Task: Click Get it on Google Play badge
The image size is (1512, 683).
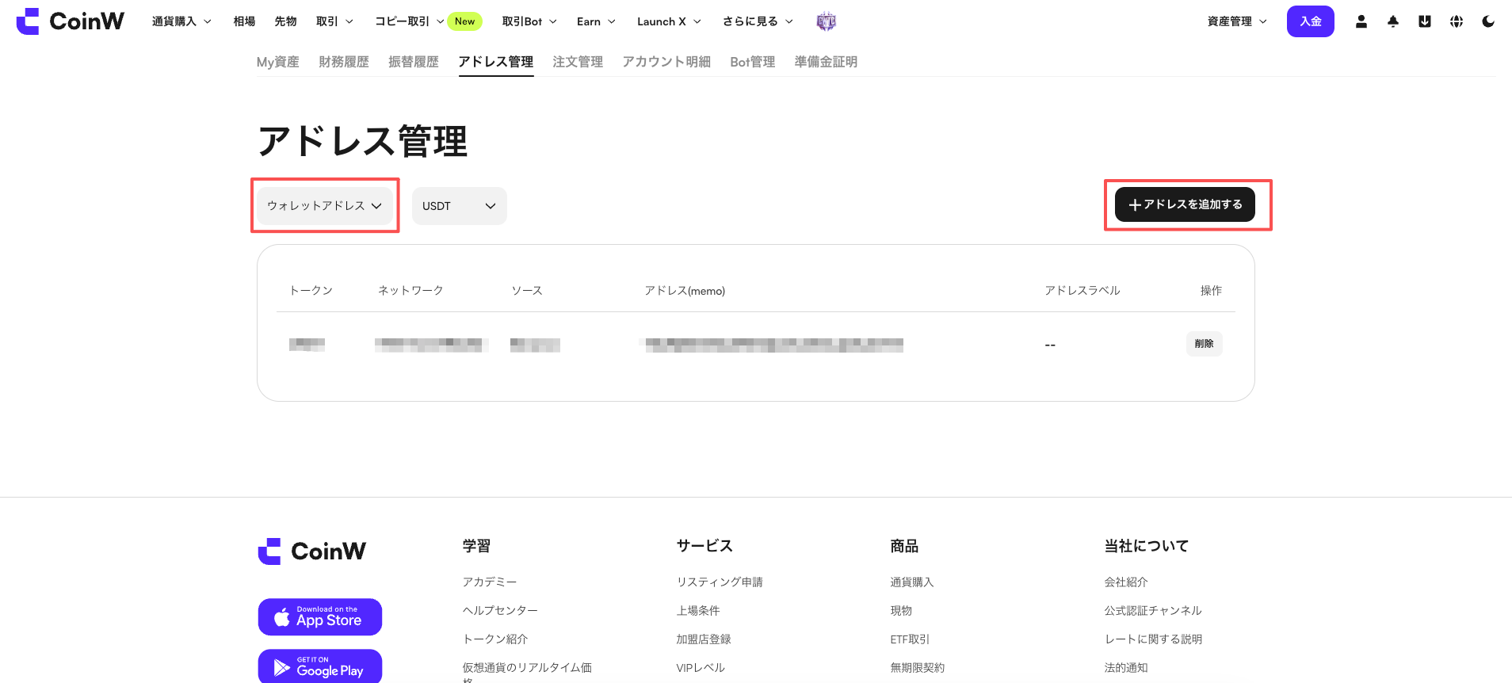Action: (320, 666)
